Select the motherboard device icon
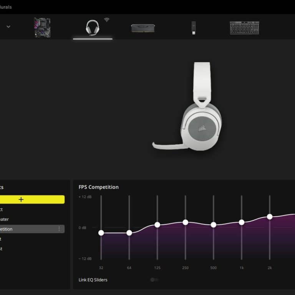The image size is (295, 295). [x=42, y=27]
